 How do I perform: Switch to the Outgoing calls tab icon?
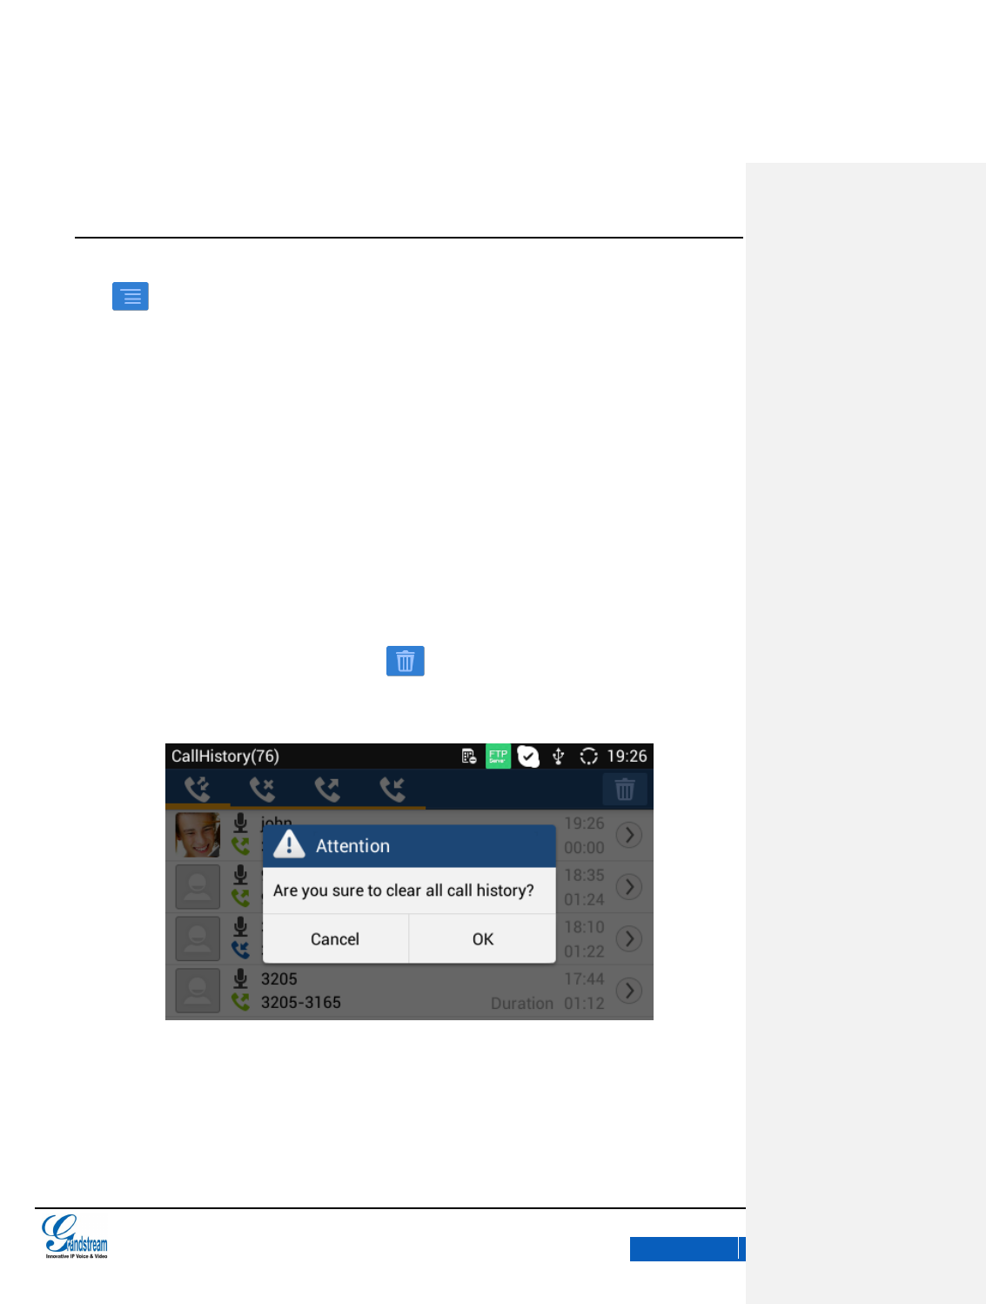point(327,790)
